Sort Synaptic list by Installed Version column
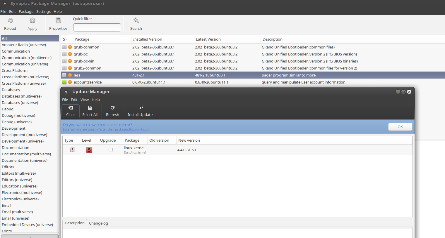 pos(162,39)
